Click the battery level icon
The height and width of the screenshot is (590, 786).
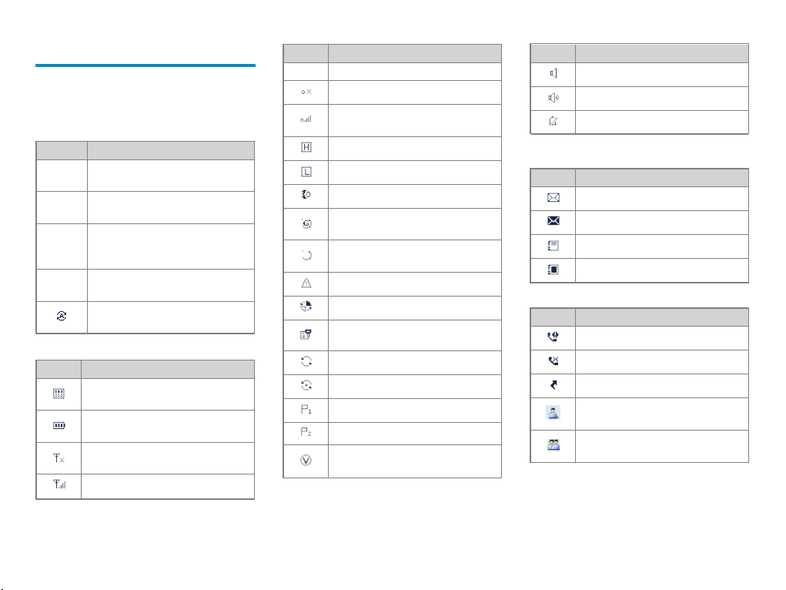coord(59,425)
